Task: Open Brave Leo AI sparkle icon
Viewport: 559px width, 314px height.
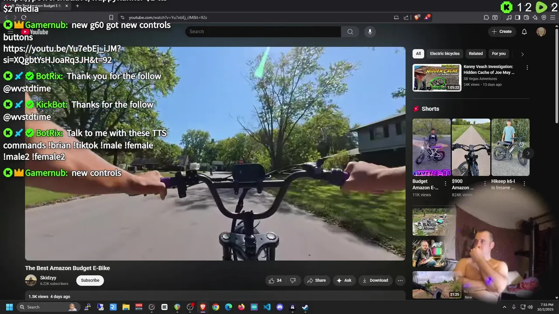Action: coord(535,17)
